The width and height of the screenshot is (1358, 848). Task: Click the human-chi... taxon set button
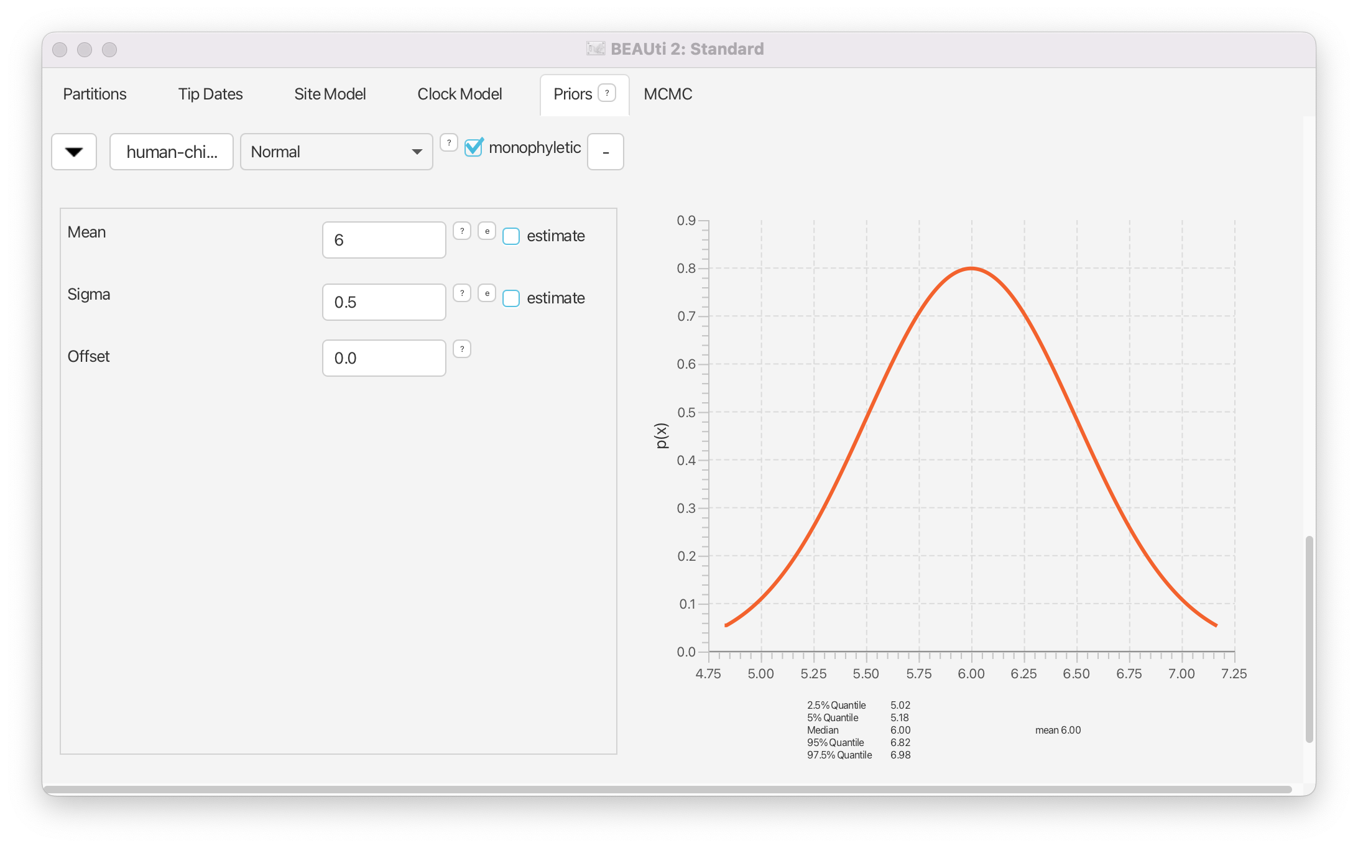click(x=171, y=152)
